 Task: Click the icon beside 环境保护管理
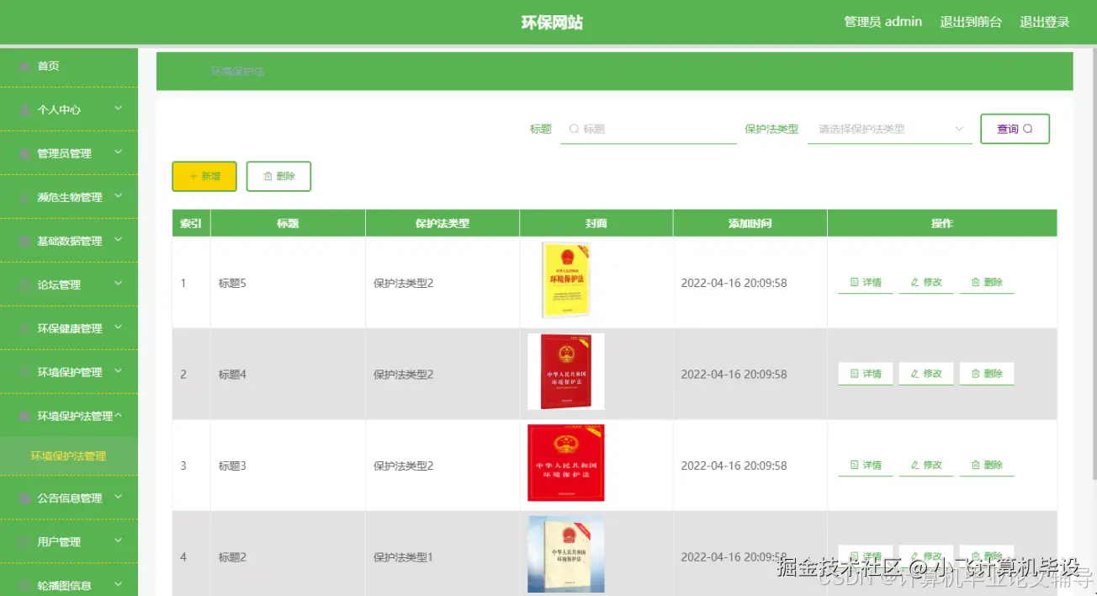(x=24, y=372)
